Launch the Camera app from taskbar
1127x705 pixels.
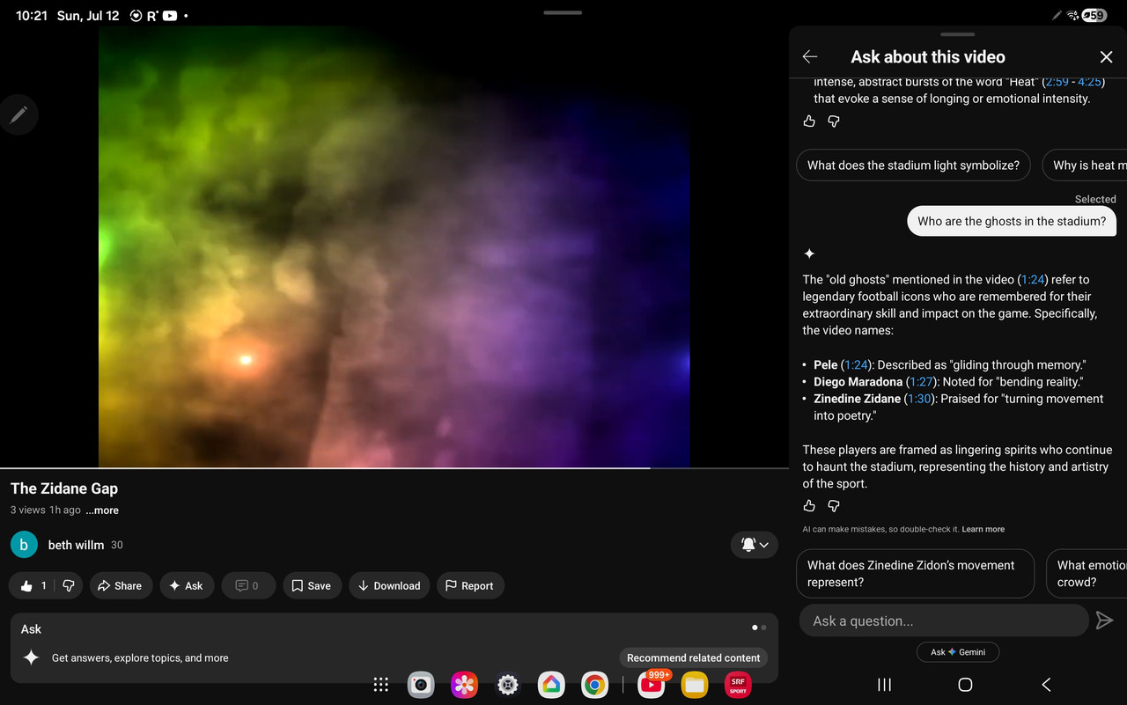(421, 685)
